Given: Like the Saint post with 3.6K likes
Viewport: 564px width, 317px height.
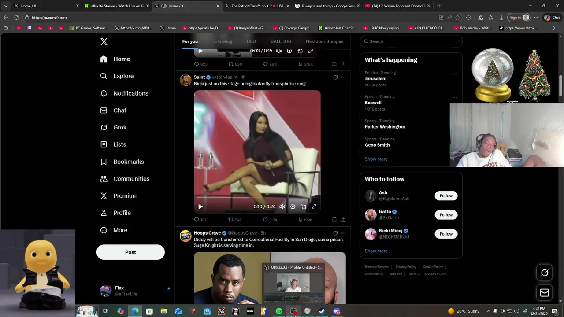Looking at the screenshot, I should (x=270, y=220).
